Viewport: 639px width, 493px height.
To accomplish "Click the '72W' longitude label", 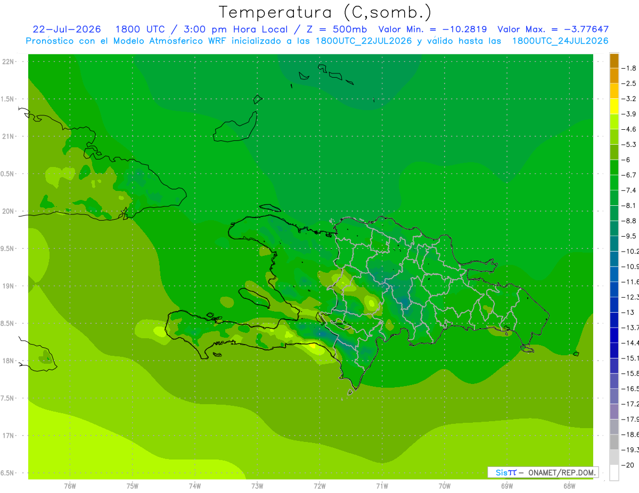I will (319, 486).
